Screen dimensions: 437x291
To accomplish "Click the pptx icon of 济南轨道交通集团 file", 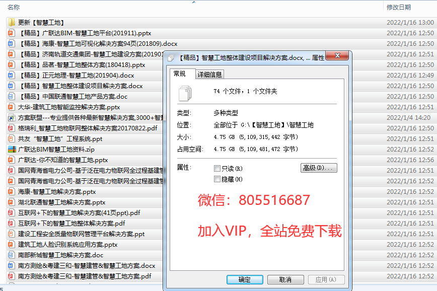I will click(11, 54).
